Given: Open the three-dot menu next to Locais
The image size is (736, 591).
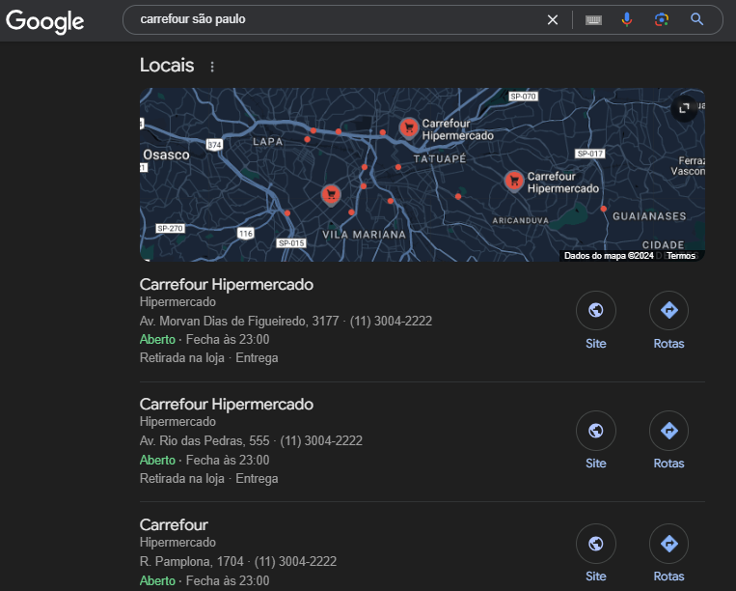Looking at the screenshot, I should coord(212,67).
